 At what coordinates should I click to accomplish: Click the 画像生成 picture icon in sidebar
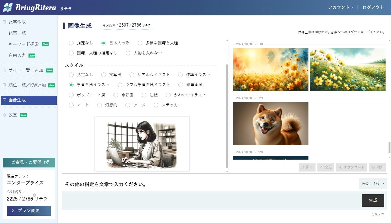coord(5,100)
